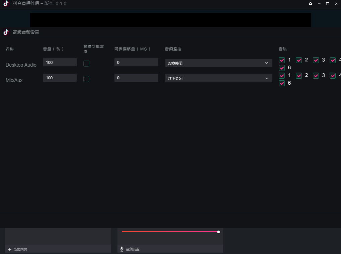Click the Desktop Audio volume percent field
The image size is (341, 254).
coord(60,62)
